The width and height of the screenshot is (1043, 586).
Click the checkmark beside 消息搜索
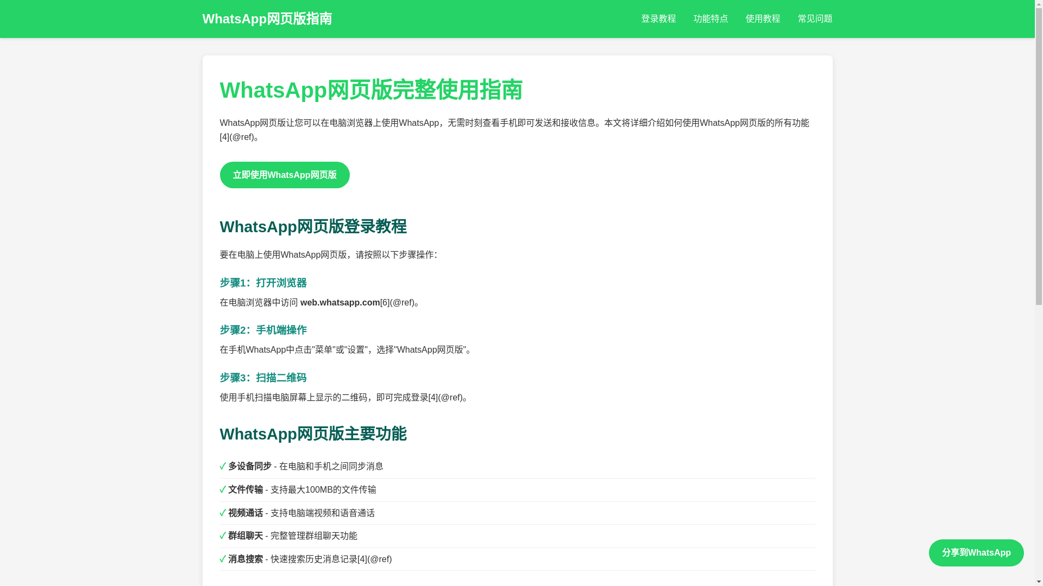click(223, 559)
